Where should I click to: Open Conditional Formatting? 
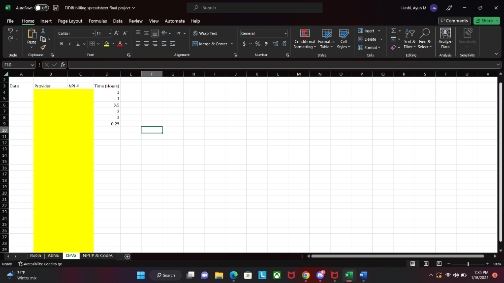pos(304,39)
